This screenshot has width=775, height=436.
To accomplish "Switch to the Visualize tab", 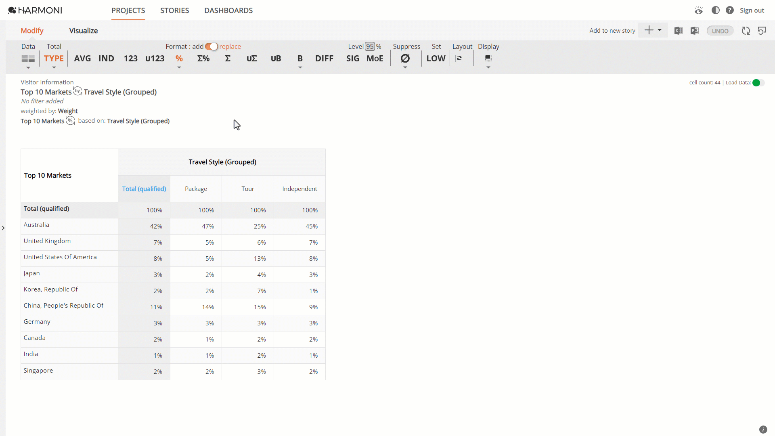I will 84,31.
